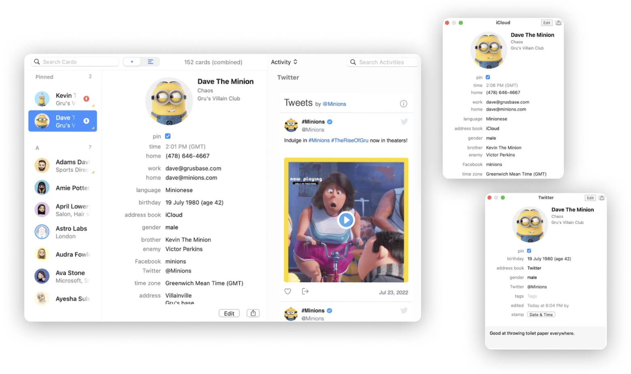Click verified badge on first #Minions tweet
This screenshot has width=631, height=374.
point(330,122)
